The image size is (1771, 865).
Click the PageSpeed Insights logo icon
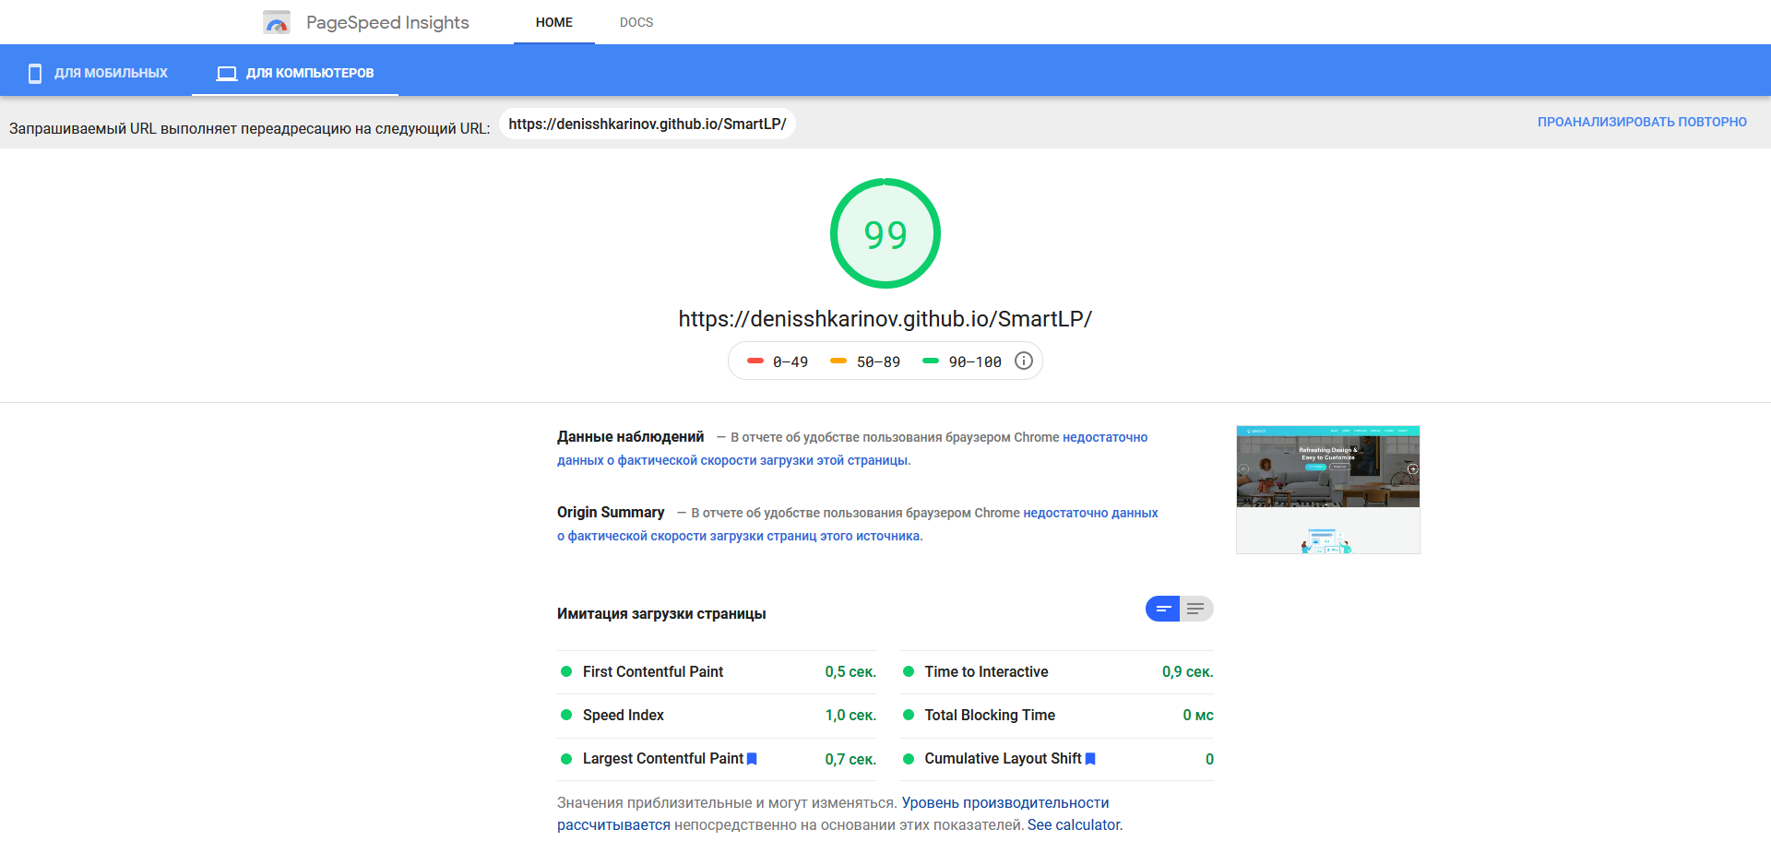click(277, 22)
